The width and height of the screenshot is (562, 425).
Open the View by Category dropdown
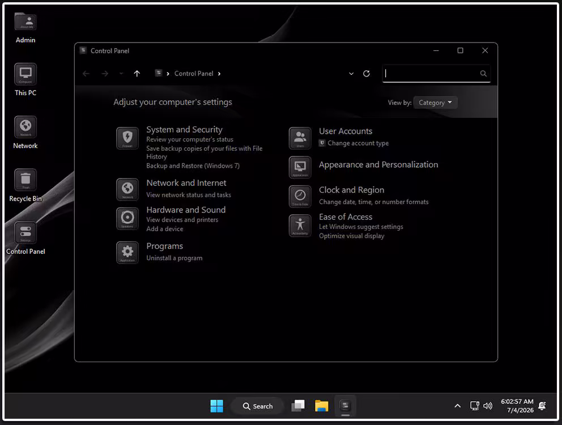435,103
